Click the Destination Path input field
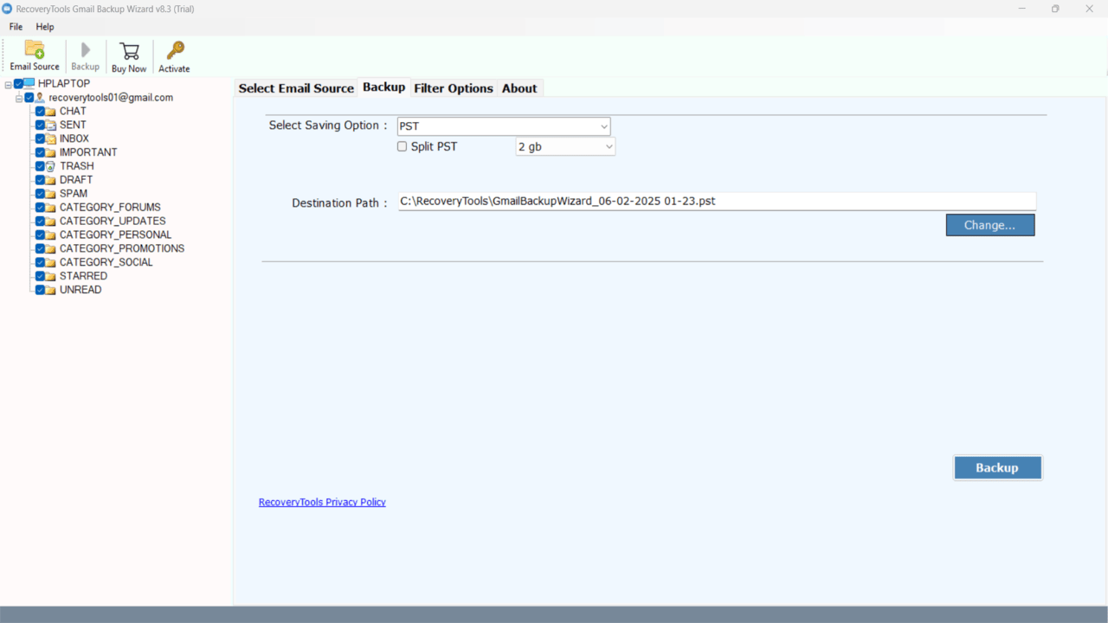Image resolution: width=1108 pixels, height=623 pixels. (x=717, y=201)
